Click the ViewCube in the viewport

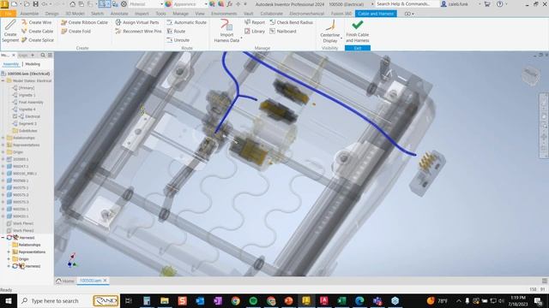coord(530,75)
